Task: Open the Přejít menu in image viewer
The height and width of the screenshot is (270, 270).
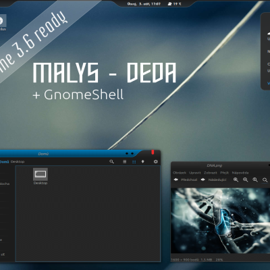Action: (x=225, y=173)
